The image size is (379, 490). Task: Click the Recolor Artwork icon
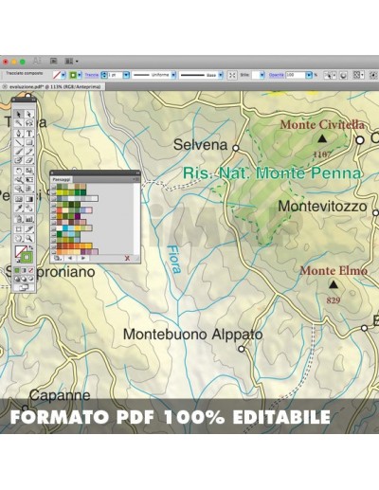pos(343,75)
